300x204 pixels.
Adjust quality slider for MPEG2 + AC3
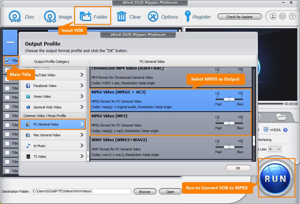(229, 99)
